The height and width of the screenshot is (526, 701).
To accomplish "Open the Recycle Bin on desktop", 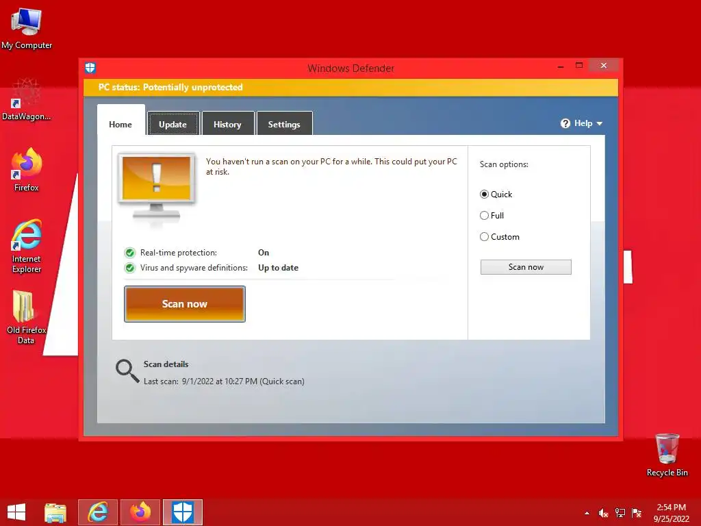I will pos(667,455).
